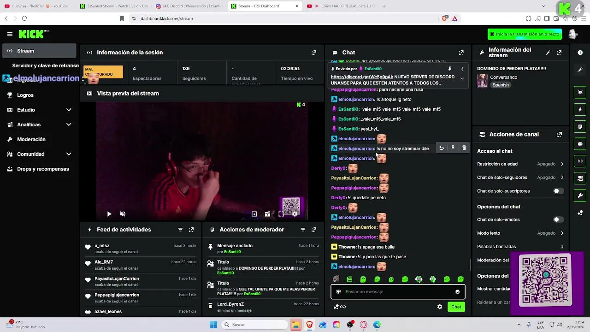
Task: Enter fullscreen on the stream preview
Action: coord(281,214)
